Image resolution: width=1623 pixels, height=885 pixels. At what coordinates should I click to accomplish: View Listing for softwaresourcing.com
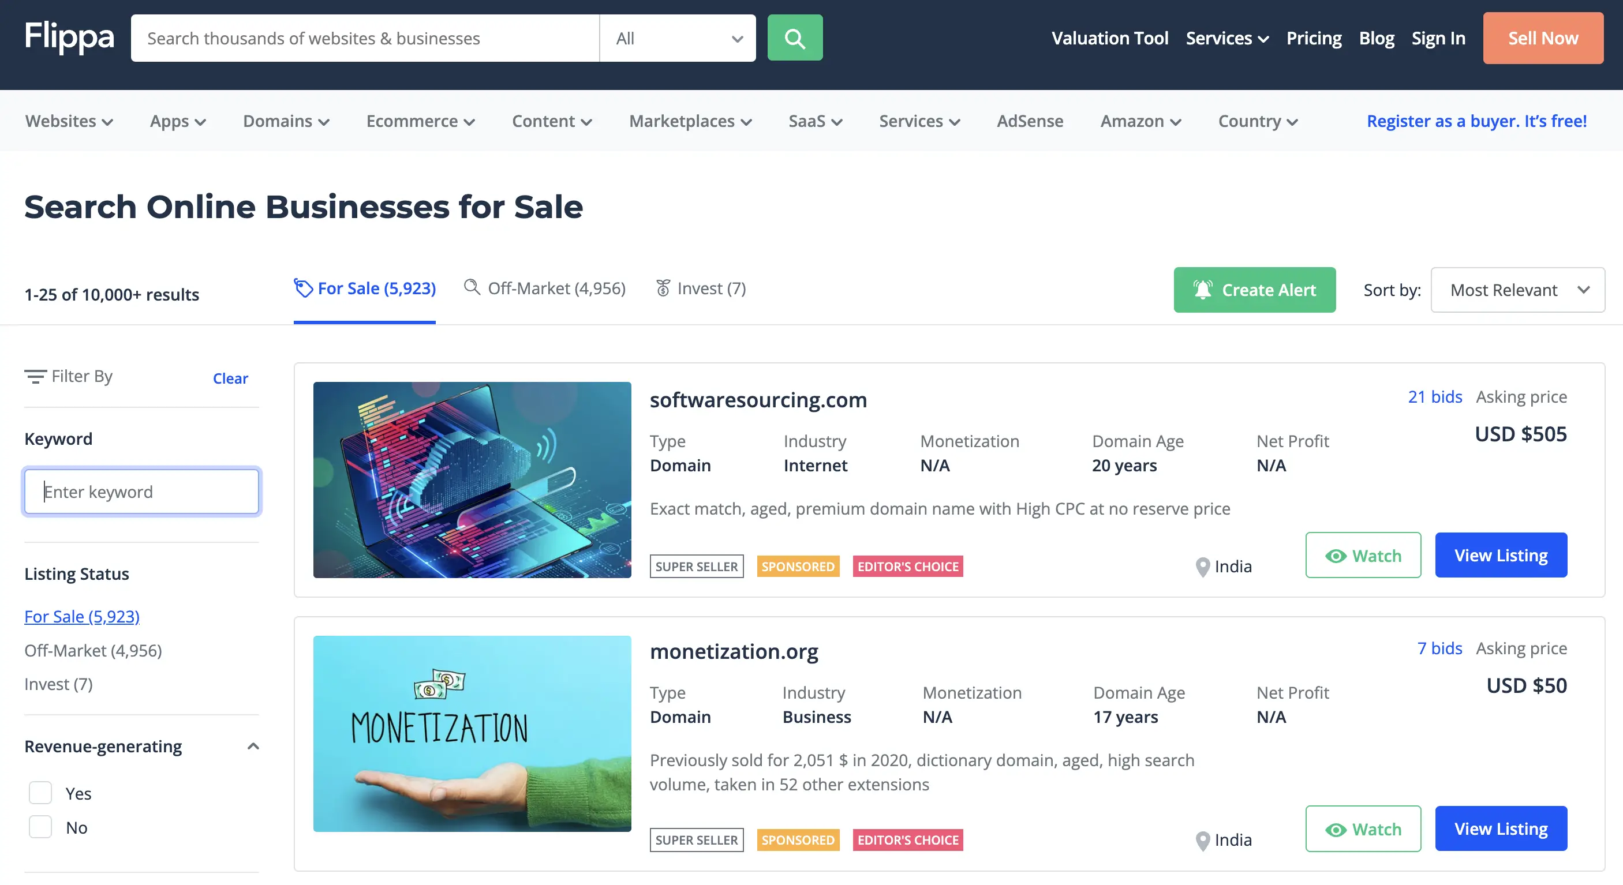(x=1501, y=555)
